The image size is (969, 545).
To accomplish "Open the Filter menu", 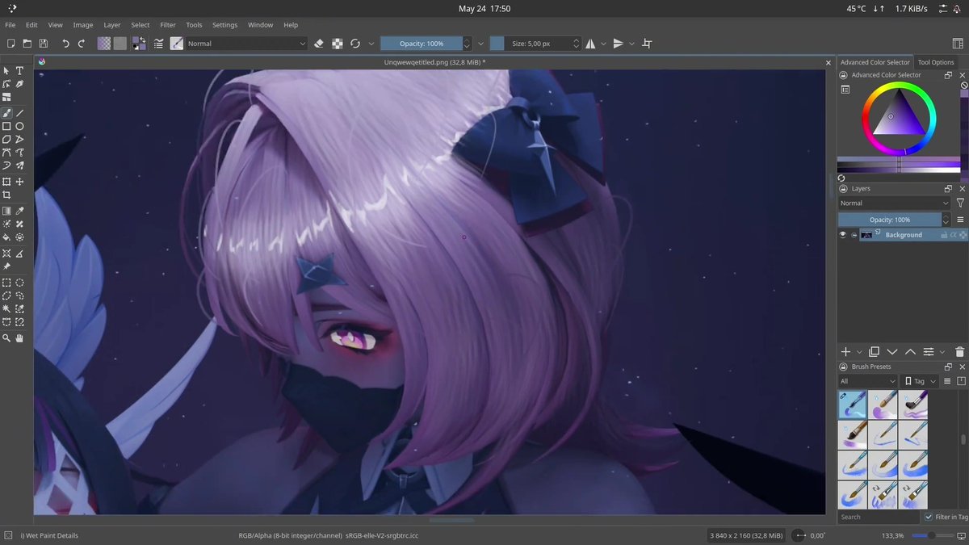I will (168, 25).
